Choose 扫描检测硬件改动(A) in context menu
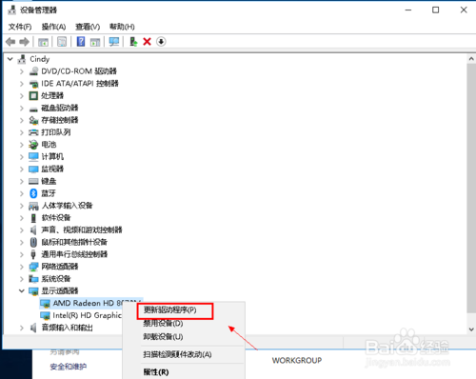This screenshot has height=379, width=476. tap(177, 354)
